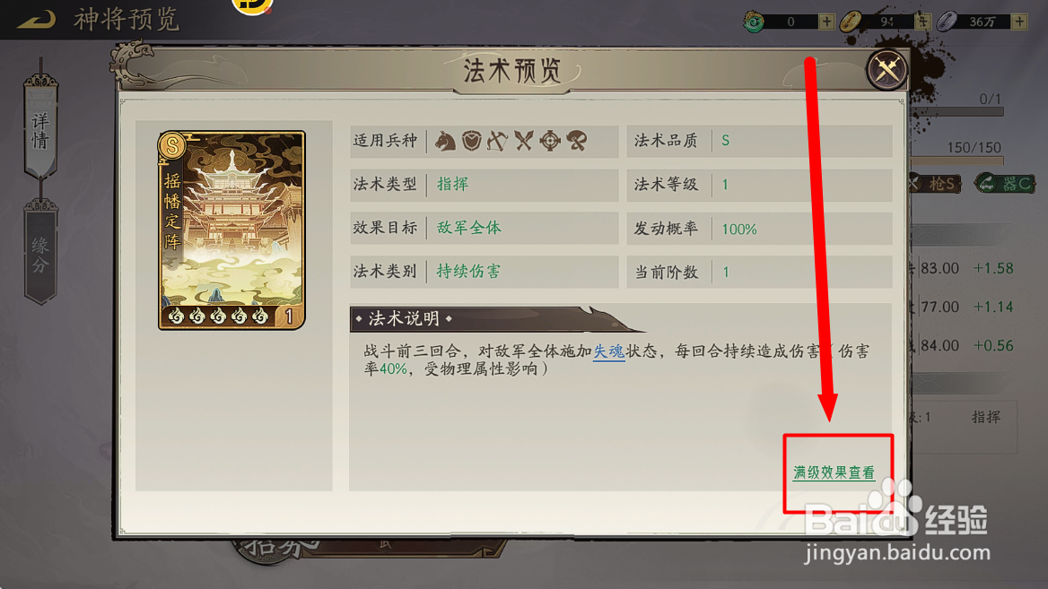Add silver currency with rightmost plus button

1019,22
